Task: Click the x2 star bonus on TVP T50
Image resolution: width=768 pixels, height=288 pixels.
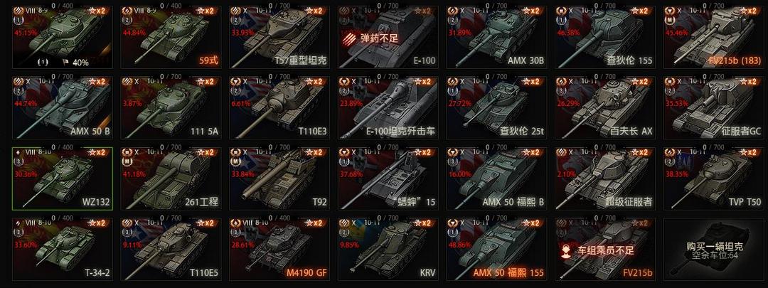Action: pyautogui.click(x=748, y=152)
